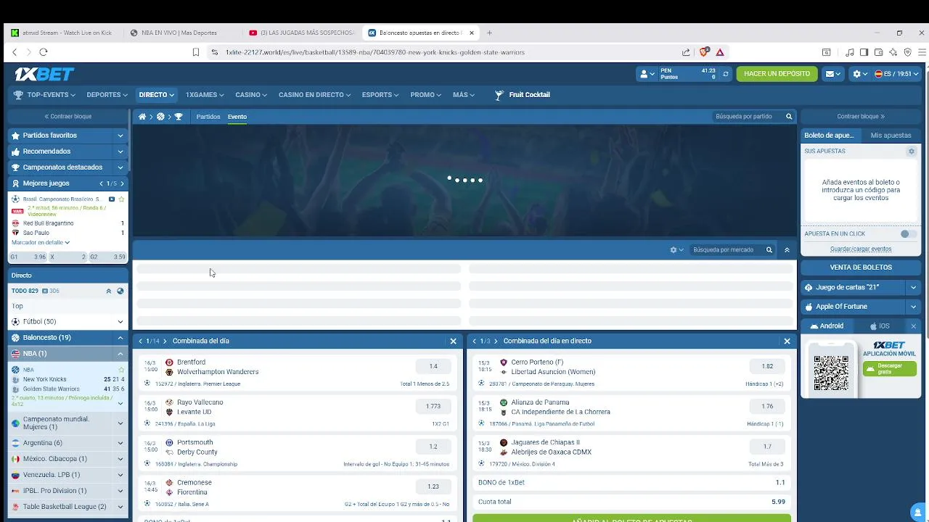This screenshot has width=929, height=522.
Task: Click the home icon in breadcrumb
Action: (142, 117)
